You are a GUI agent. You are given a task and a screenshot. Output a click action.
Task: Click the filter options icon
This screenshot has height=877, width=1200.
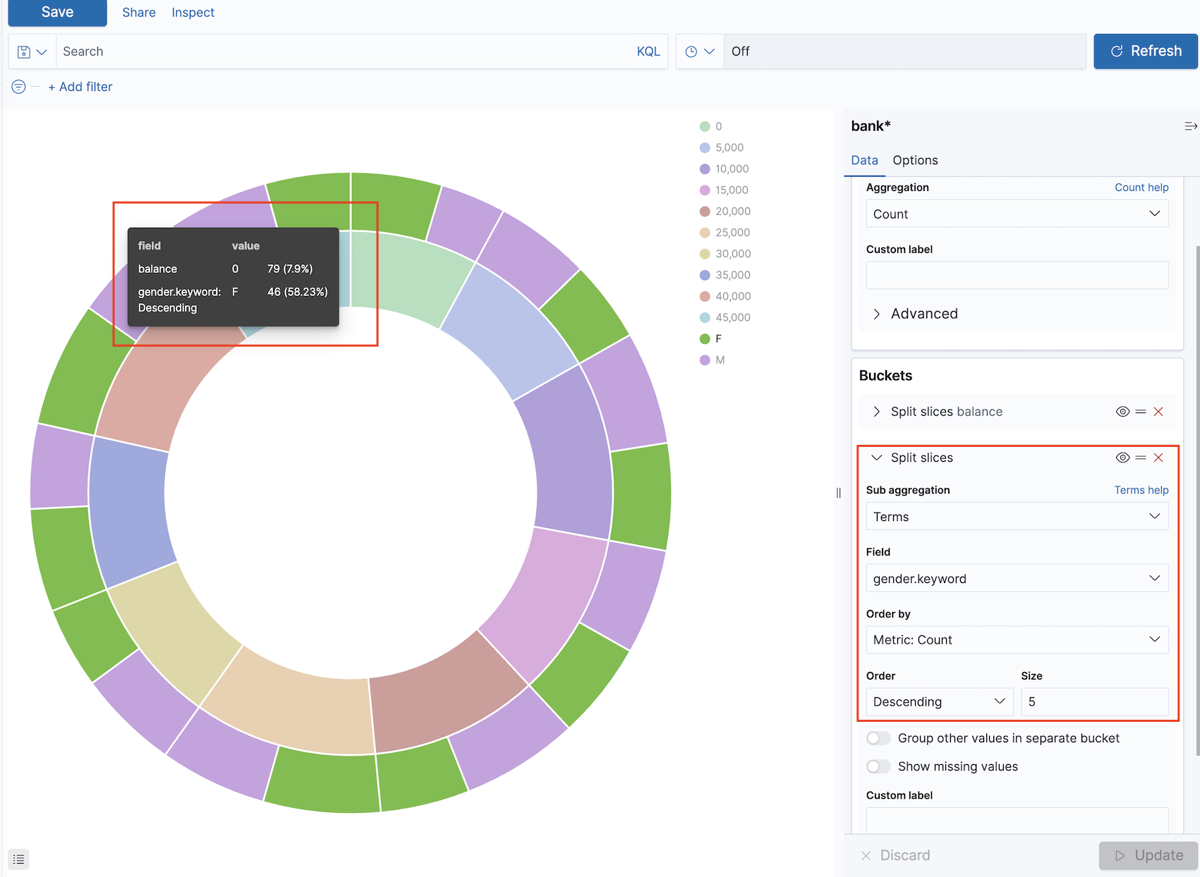click(x=19, y=87)
